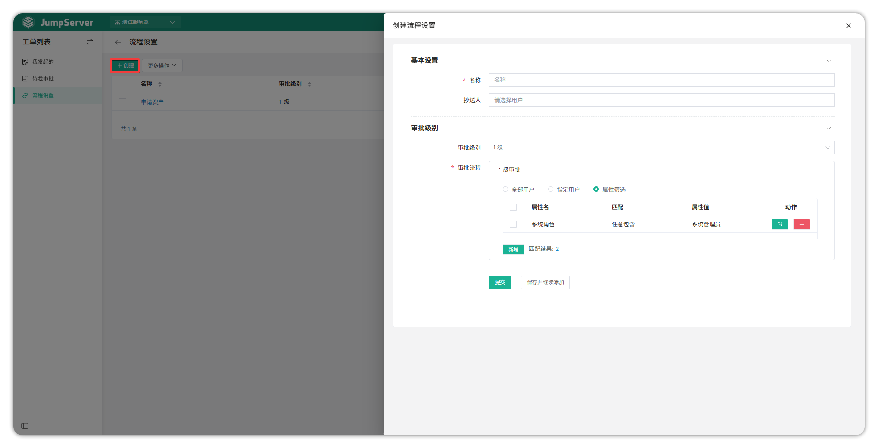Click the JumpServer logo icon
The height and width of the screenshot is (444, 878).
click(28, 22)
